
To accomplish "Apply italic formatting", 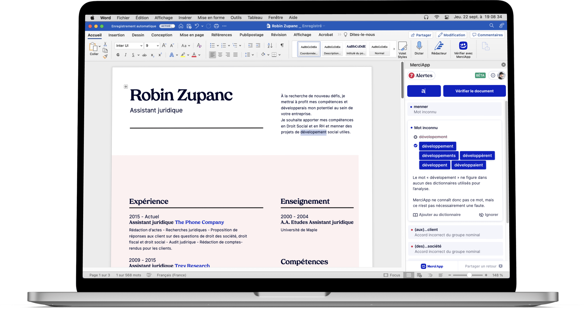I will coord(126,55).
